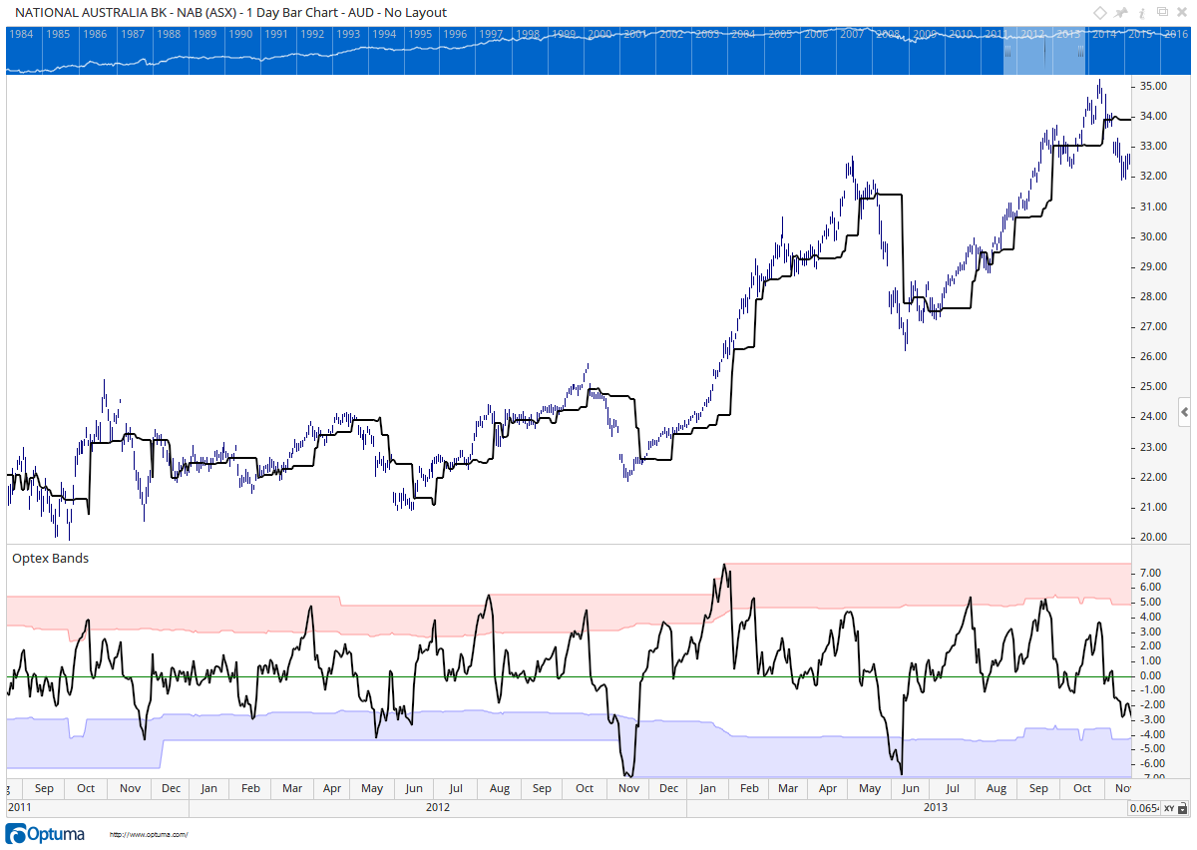Click the XY axis mode button

(x=1168, y=808)
